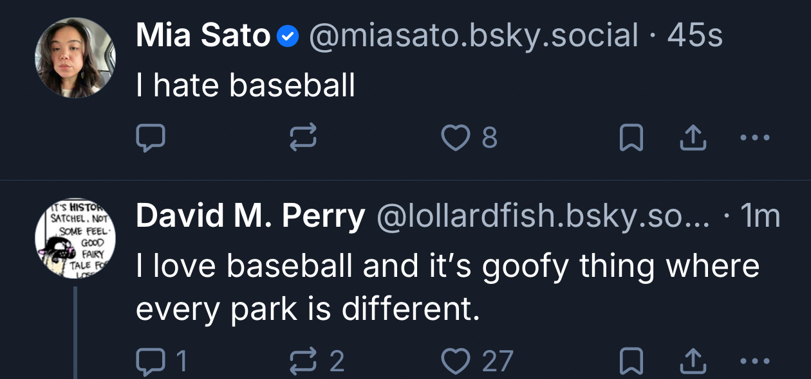The image size is (811, 379).
Task: Open David M. Perry's name link
Action: coord(250,217)
